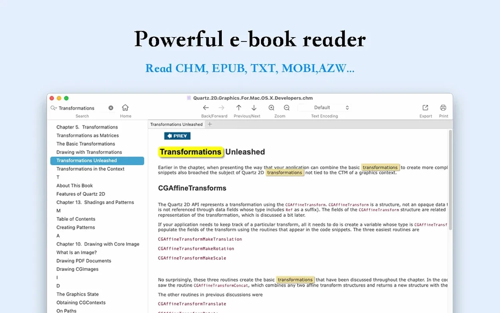Open 'Drawing with Transformations' result
The width and height of the screenshot is (500, 313).
coord(89,152)
